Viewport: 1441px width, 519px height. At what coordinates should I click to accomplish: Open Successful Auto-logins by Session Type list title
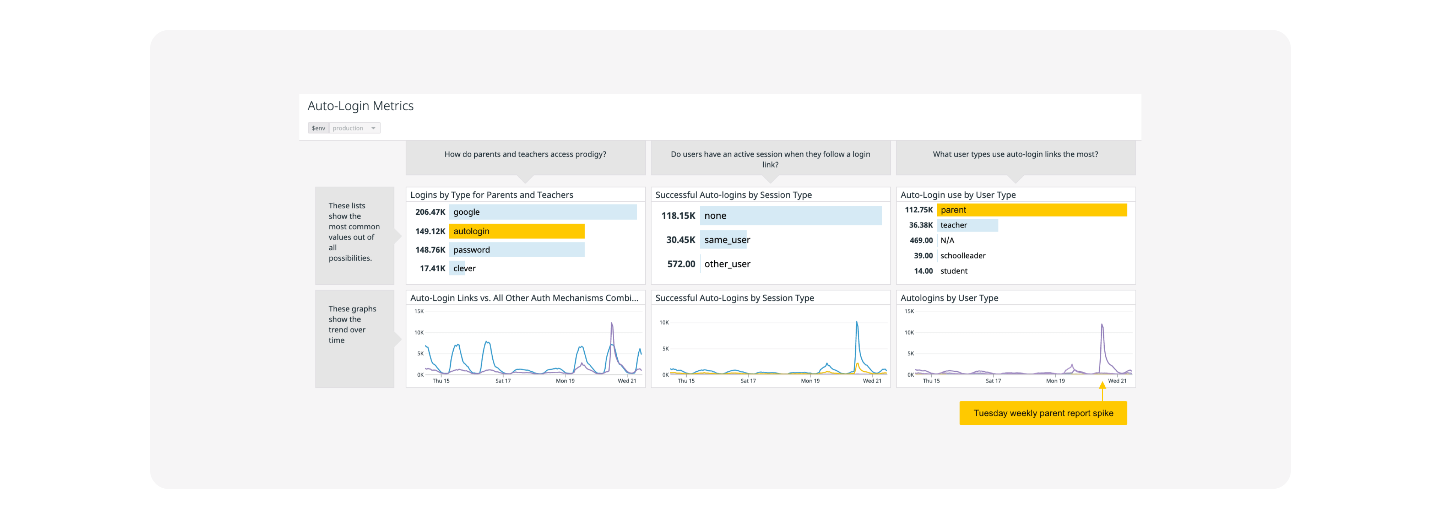(733, 194)
